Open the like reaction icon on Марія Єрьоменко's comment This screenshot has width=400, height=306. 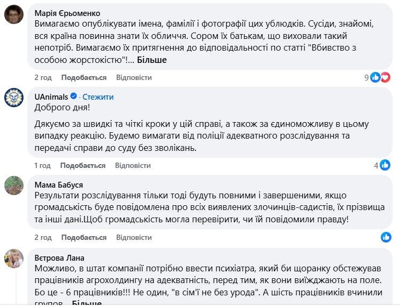(375, 77)
